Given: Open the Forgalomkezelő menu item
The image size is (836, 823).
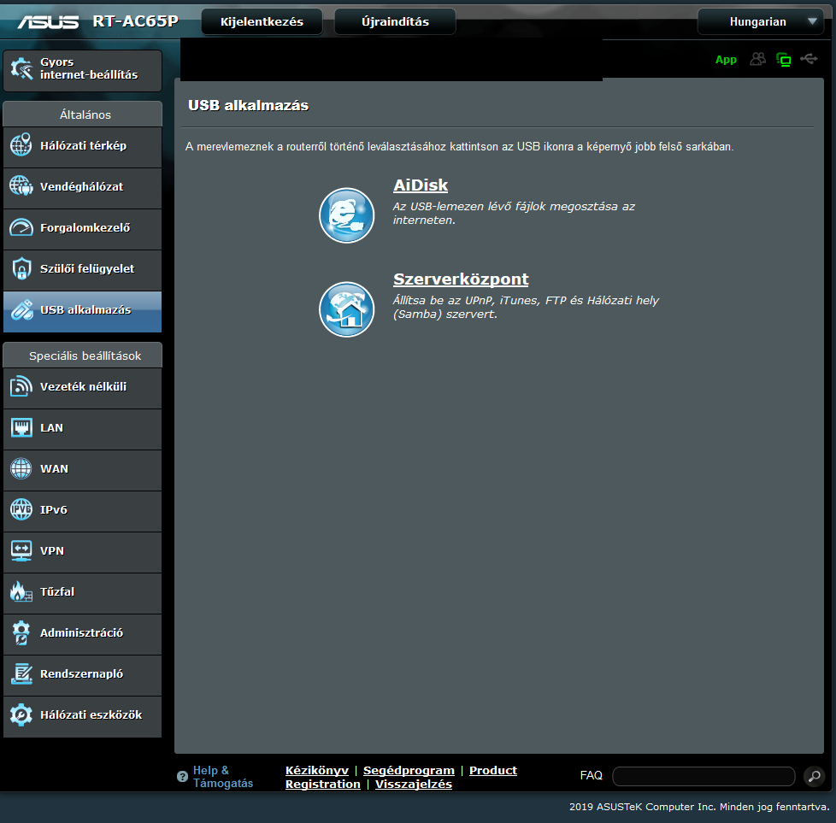Looking at the screenshot, I should tap(83, 227).
